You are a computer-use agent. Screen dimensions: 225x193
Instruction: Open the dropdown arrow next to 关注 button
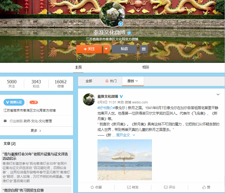click(106, 49)
